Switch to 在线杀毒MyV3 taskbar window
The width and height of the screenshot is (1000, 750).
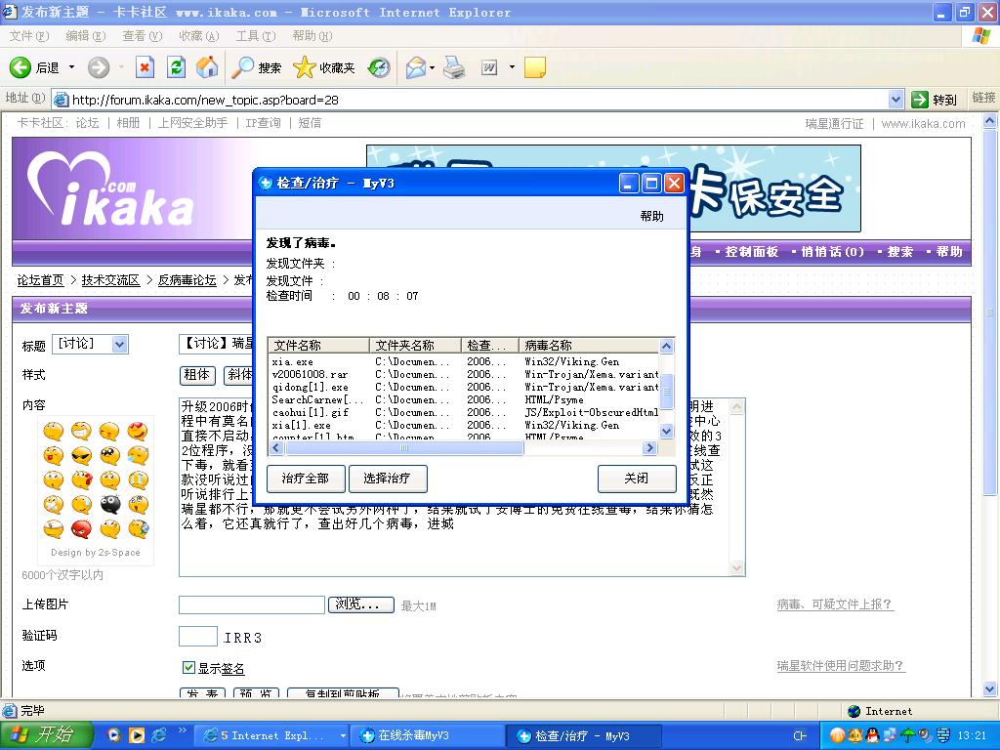tap(428, 735)
